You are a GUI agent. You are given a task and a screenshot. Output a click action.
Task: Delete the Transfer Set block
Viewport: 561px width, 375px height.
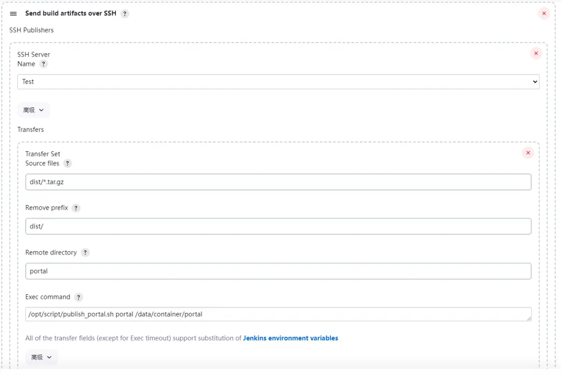tap(528, 153)
